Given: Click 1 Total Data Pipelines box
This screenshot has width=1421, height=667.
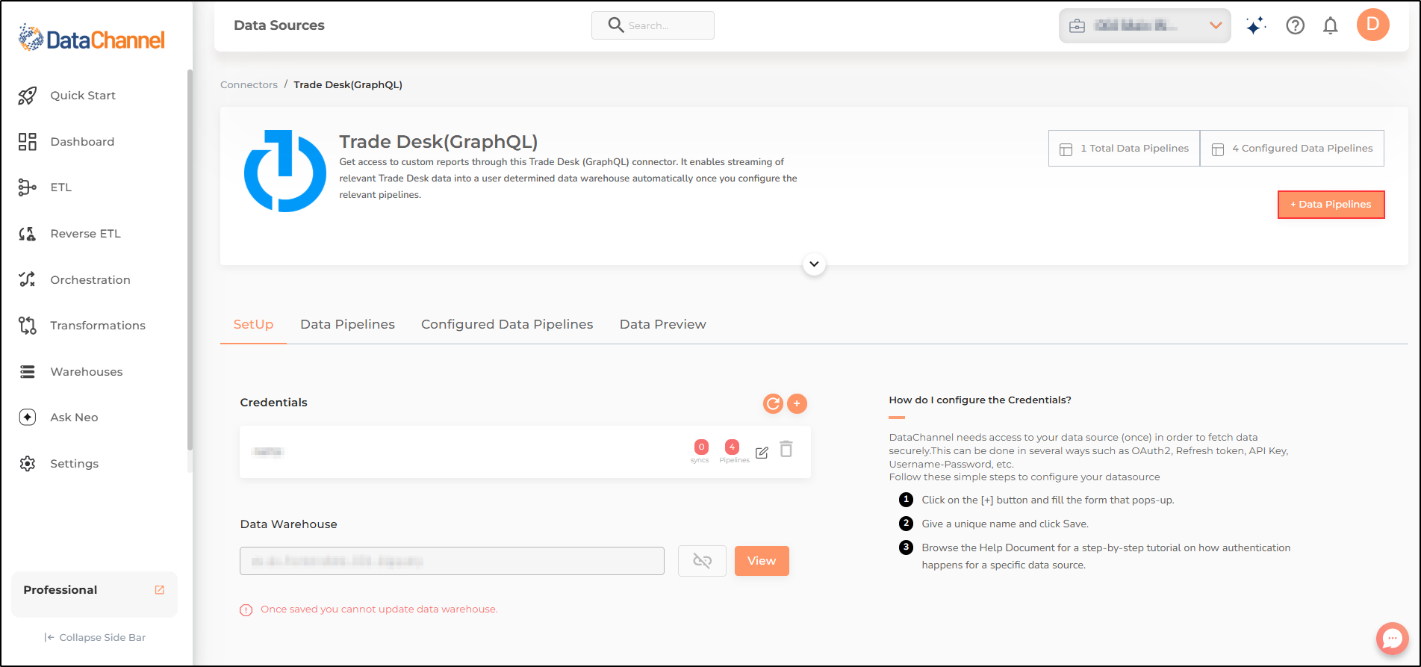Looking at the screenshot, I should coord(1124,149).
